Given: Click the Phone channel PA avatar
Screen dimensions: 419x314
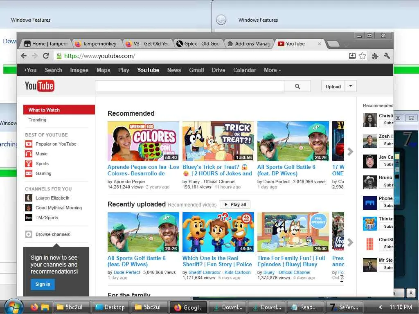Looking at the screenshot, I should [x=370, y=203].
